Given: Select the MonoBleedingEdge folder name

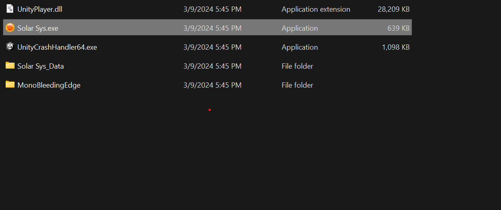Looking at the screenshot, I should (49, 85).
